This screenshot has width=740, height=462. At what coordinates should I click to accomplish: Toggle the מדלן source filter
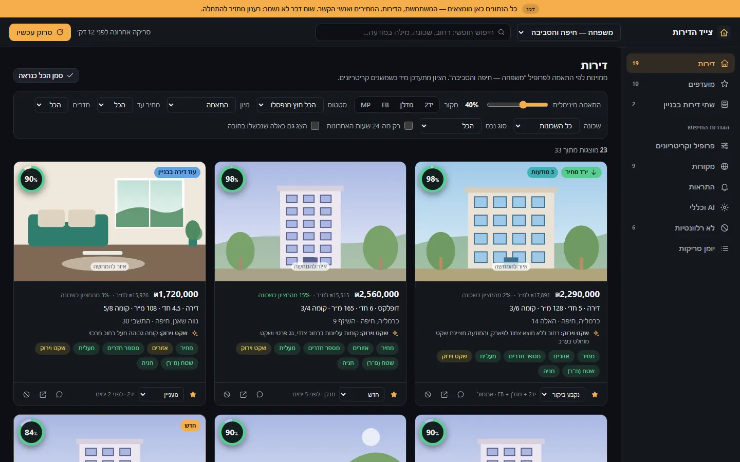tap(406, 105)
